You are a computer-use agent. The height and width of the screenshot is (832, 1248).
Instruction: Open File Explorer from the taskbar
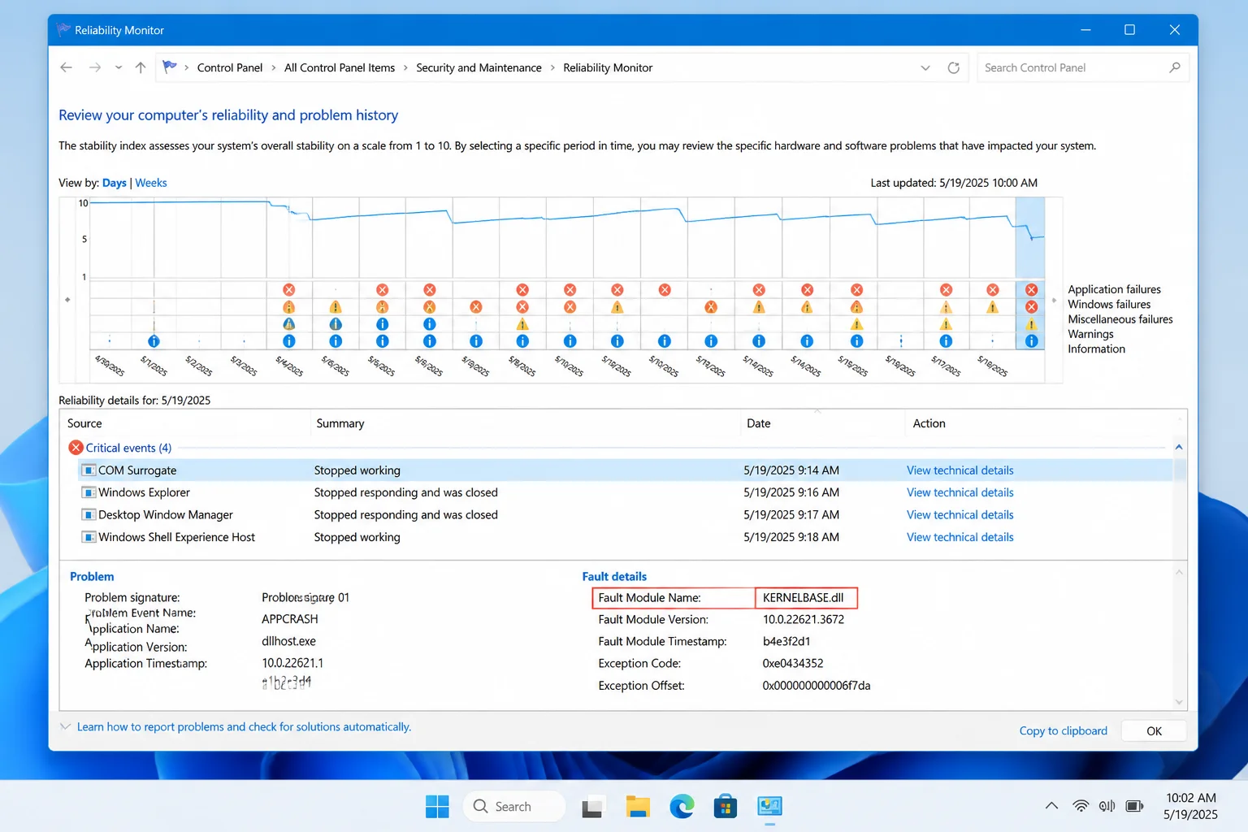click(638, 807)
